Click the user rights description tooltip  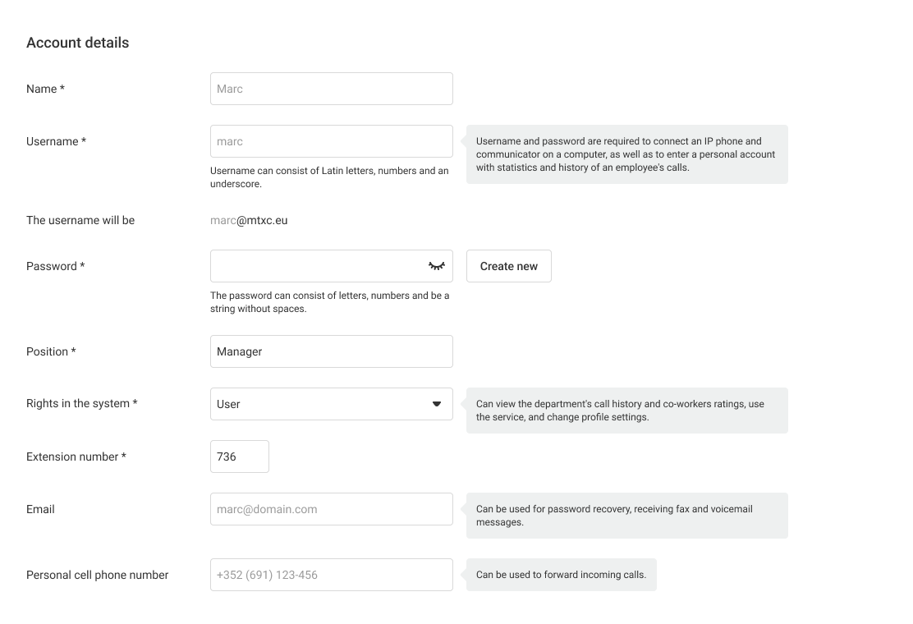click(626, 411)
